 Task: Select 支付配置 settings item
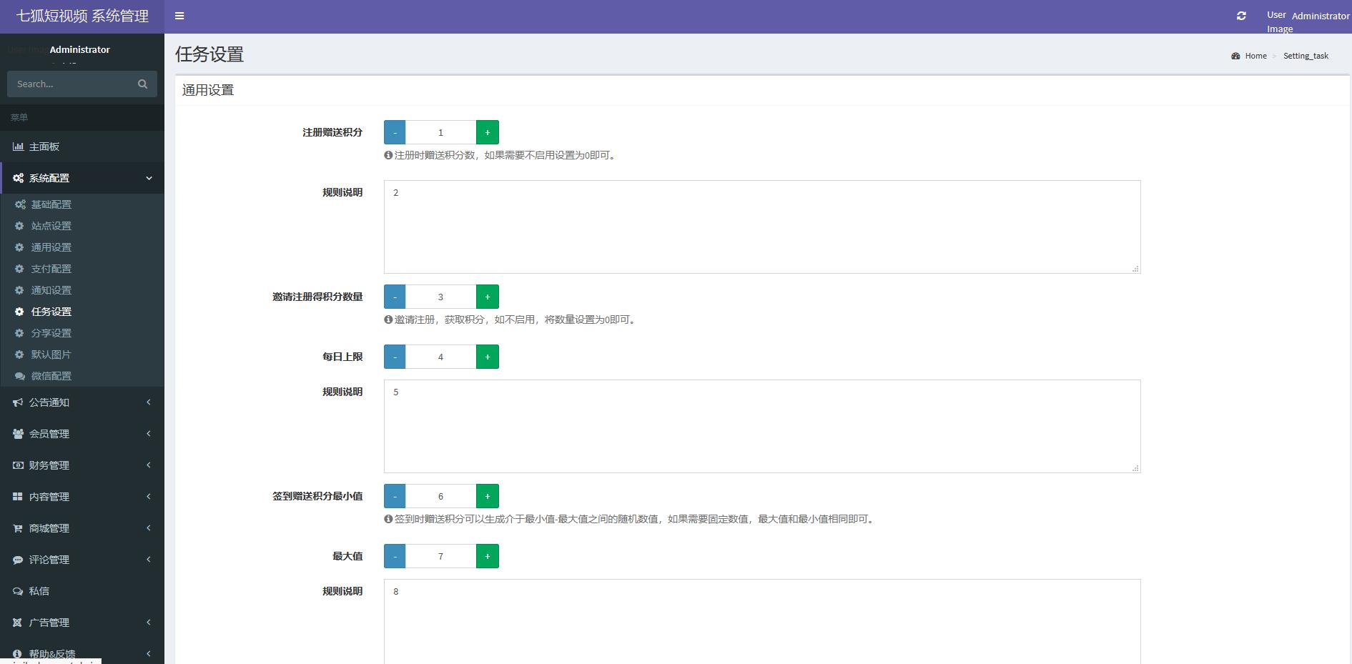coord(51,269)
